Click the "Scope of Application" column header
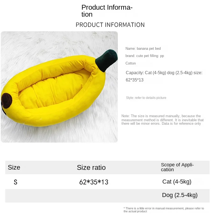 coord(177,167)
